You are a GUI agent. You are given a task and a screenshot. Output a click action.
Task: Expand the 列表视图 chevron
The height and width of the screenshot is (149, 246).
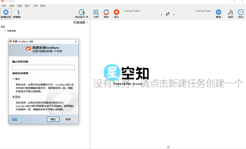pyautogui.click(x=88, y=22)
